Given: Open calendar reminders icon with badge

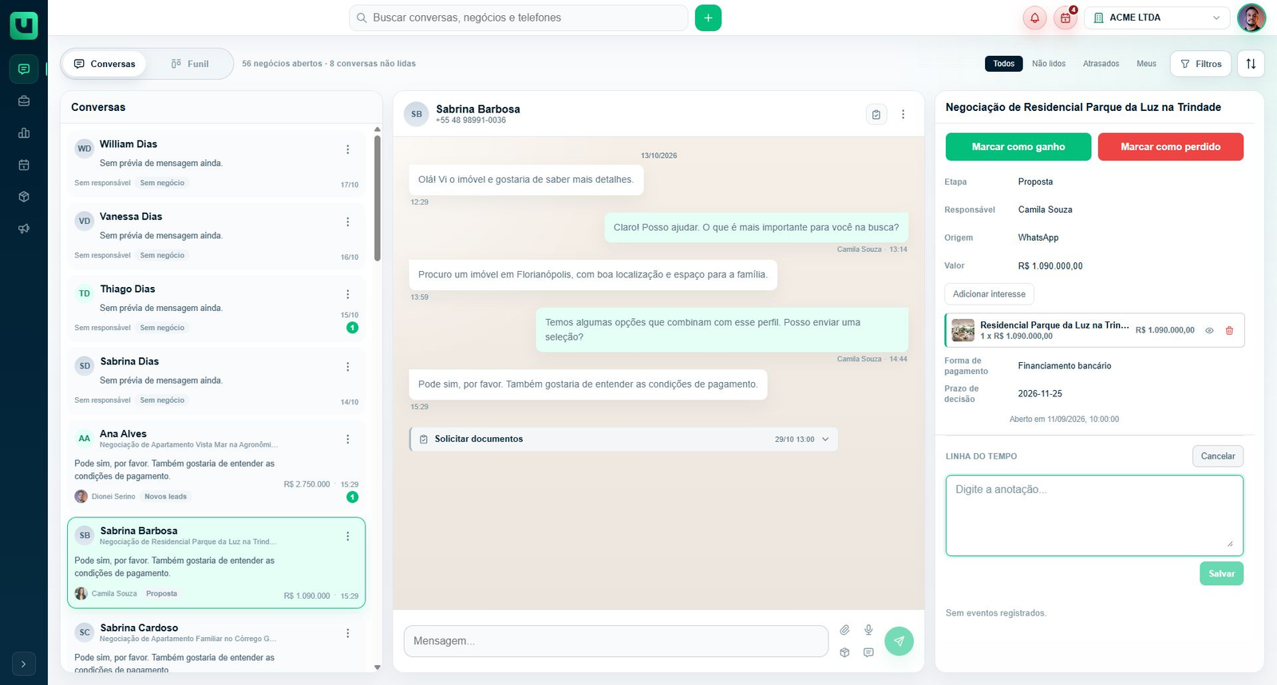Looking at the screenshot, I should coord(1065,18).
